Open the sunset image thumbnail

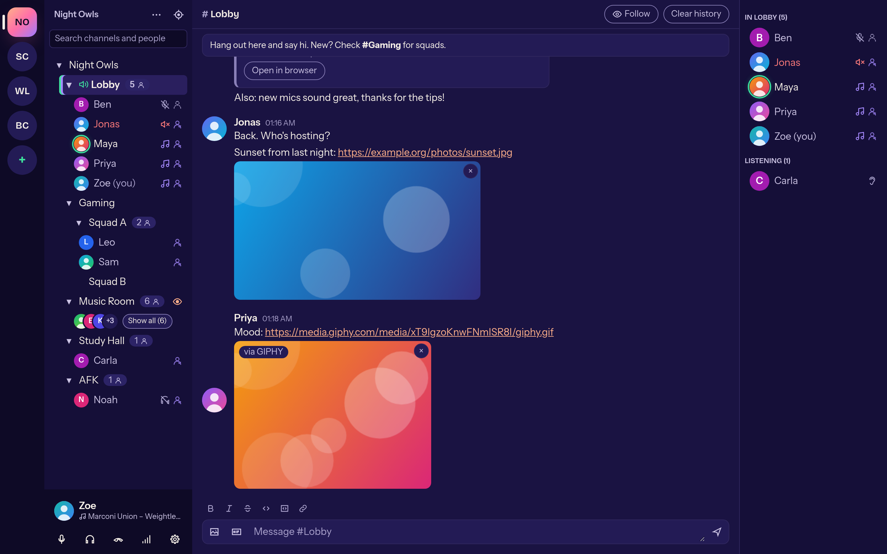pos(357,231)
